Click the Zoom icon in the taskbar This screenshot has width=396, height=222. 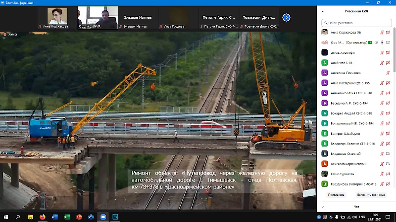(x=103, y=217)
